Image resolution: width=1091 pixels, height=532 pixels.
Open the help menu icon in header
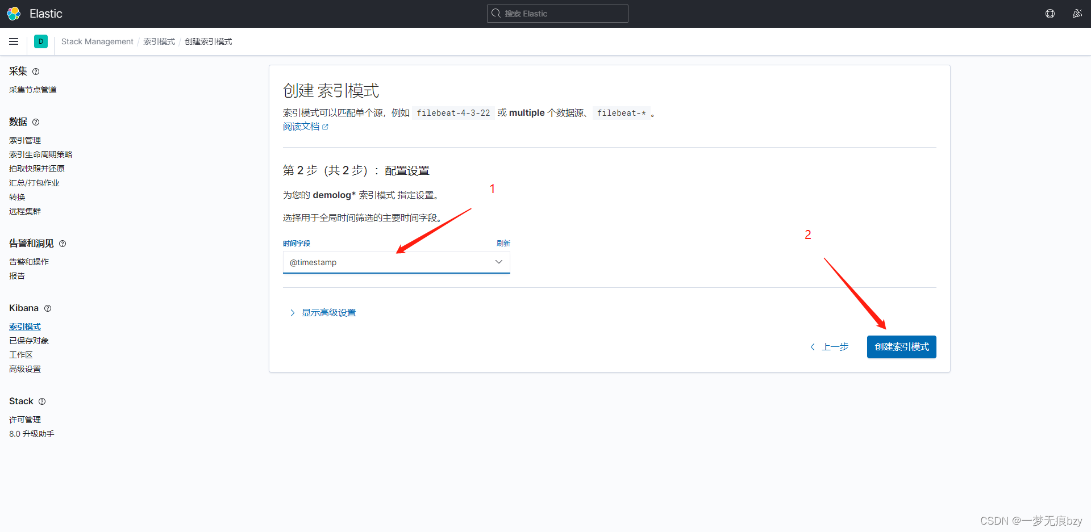pyautogui.click(x=1050, y=14)
